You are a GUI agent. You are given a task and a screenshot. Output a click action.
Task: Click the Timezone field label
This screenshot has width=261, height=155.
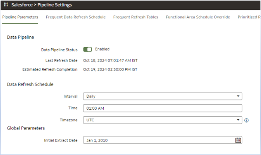pos(68,120)
